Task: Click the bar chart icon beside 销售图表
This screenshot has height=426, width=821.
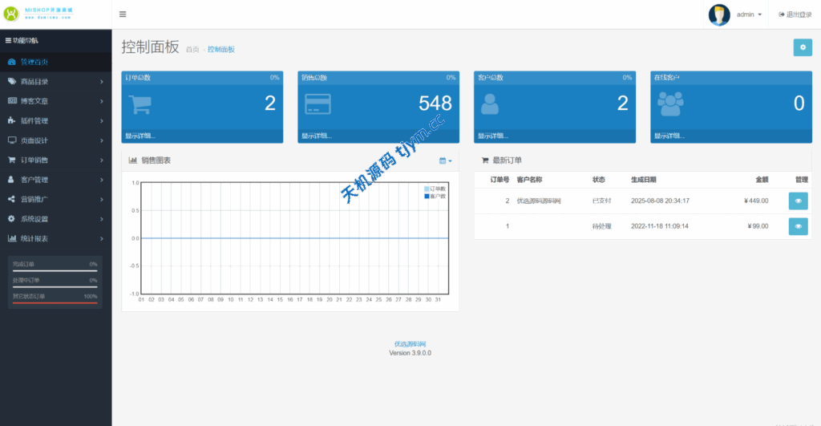Action: click(x=132, y=160)
